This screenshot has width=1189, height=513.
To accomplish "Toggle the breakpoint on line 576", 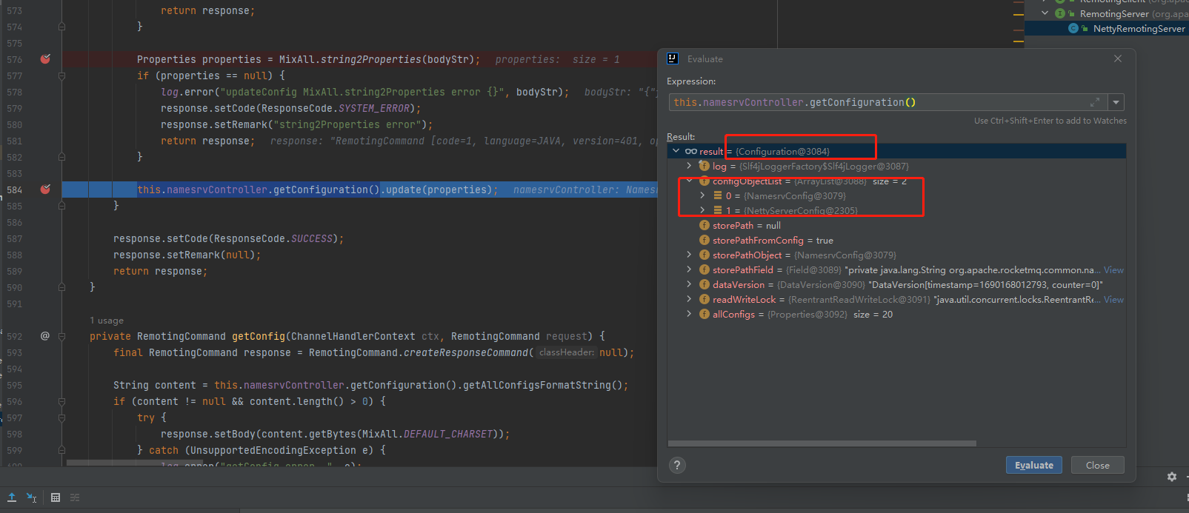I will coord(45,59).
